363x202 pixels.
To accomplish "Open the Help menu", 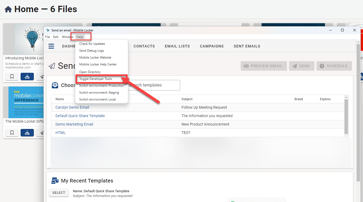I will 80,37.
